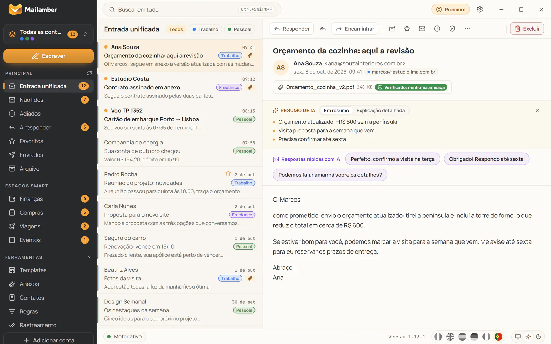This screenshot has width=551, height=344.
Task: Switch AI summary to Explicação detalhada
Action: pos(381,110)
